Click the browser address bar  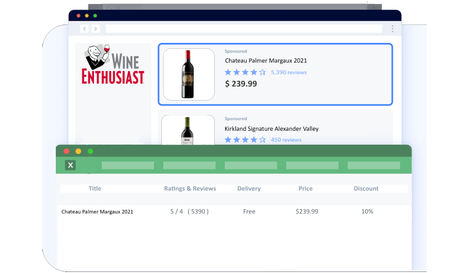coord(244,28)
